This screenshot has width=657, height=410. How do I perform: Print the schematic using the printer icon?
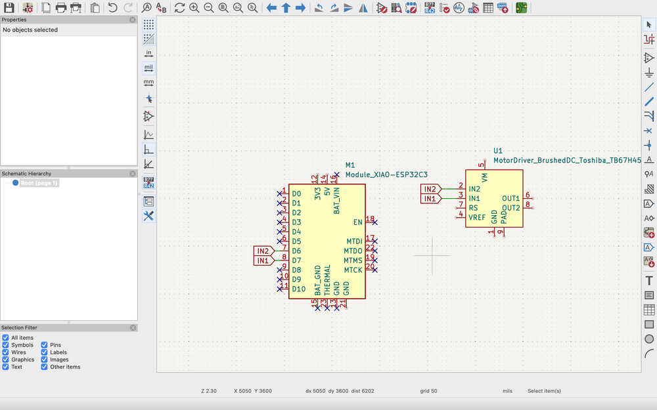60,8
